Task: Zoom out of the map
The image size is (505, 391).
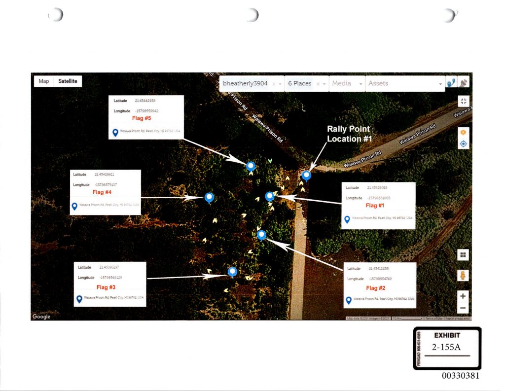Action: coord(463,309)
